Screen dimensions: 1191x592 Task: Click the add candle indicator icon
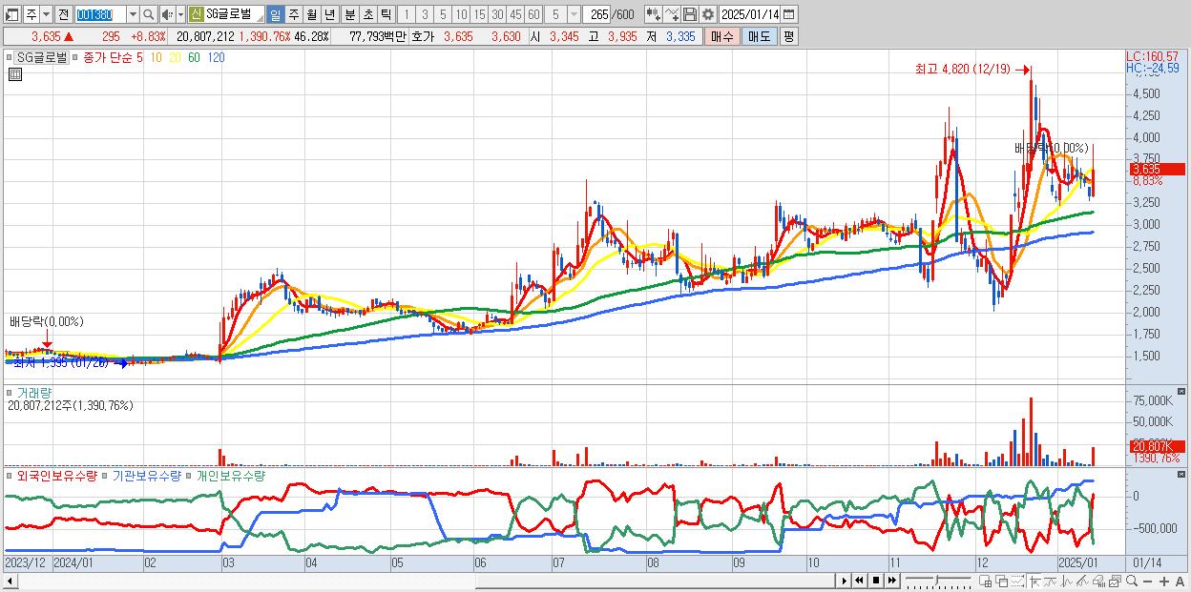pyautogui.click(x=654, y=14)
